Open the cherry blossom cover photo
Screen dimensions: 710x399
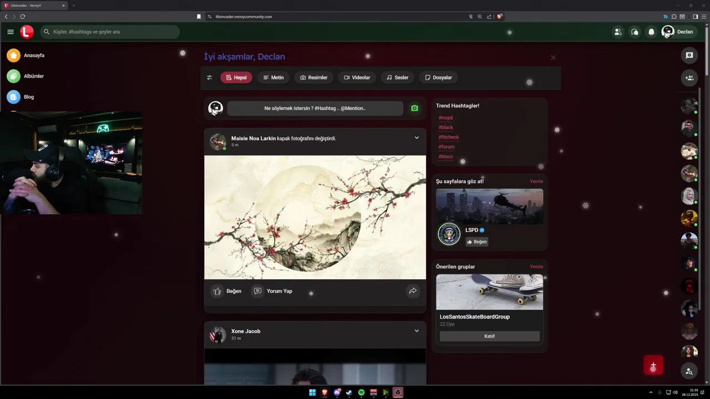[315, 217]
